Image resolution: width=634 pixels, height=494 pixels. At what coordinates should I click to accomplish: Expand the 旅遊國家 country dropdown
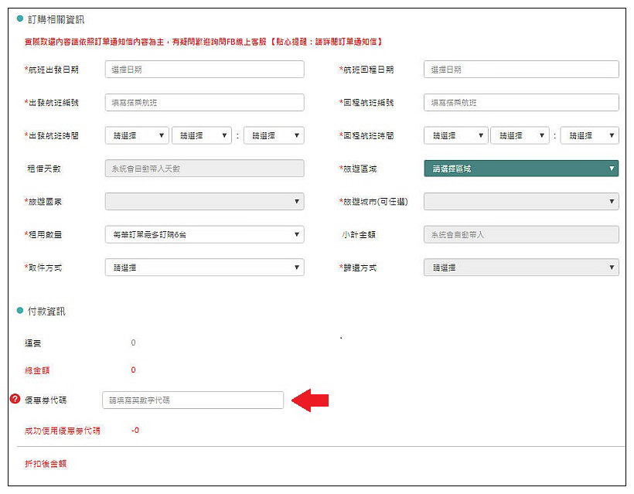pyautogui.click(x=204, y=202)
